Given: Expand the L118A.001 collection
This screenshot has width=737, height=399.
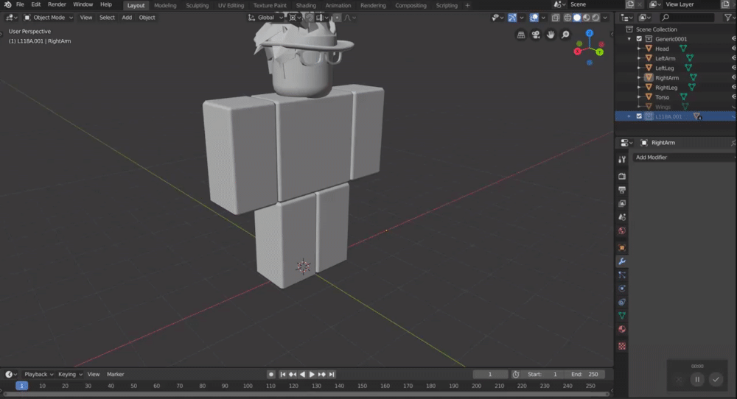Looking at the screenshot, I should (629, 116).
